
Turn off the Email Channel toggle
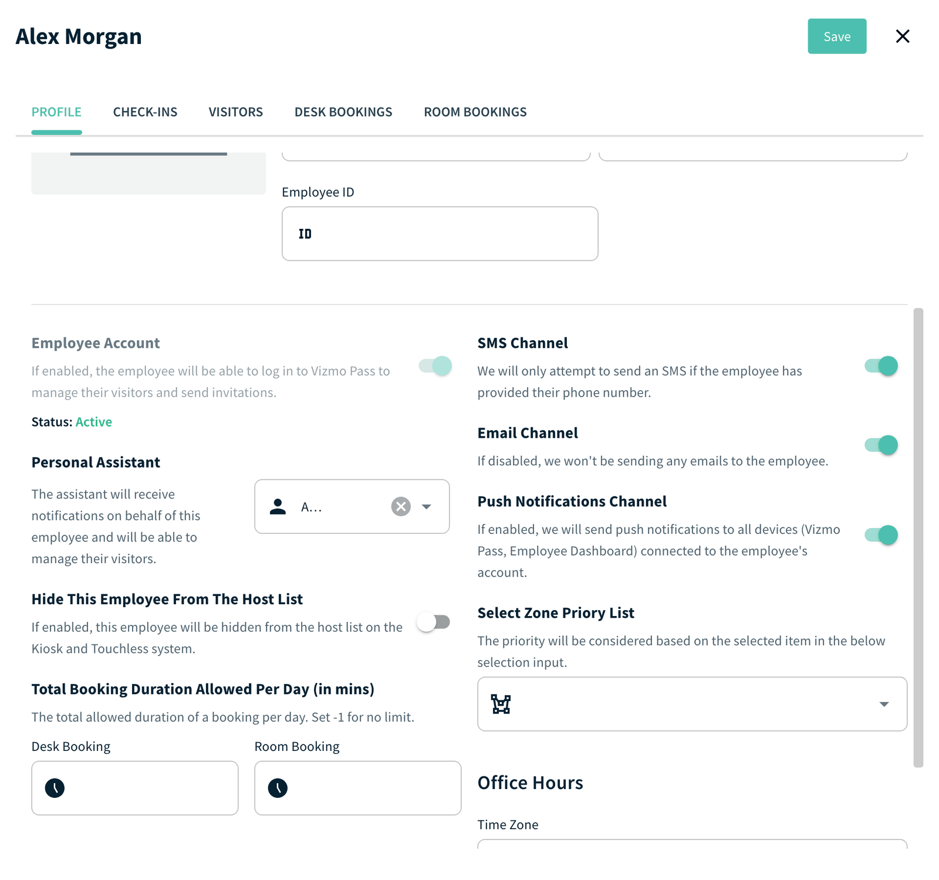click(x=881, y=445)
